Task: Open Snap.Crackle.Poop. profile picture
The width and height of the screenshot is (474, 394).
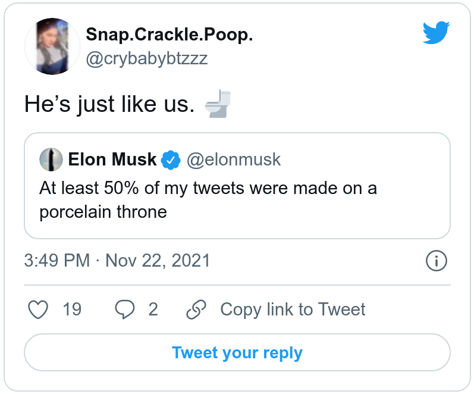Action: [x=52, y=46]
